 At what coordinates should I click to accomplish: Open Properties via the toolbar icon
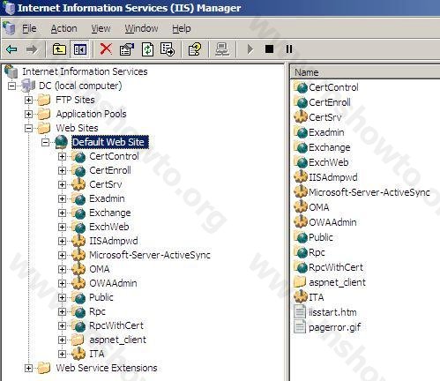click(127, 49)
